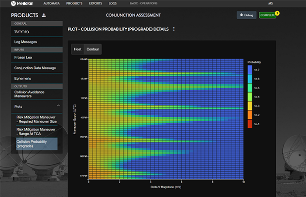Click the 1e-1 red legend swatch
306x197 pixels.
[250, 124]
